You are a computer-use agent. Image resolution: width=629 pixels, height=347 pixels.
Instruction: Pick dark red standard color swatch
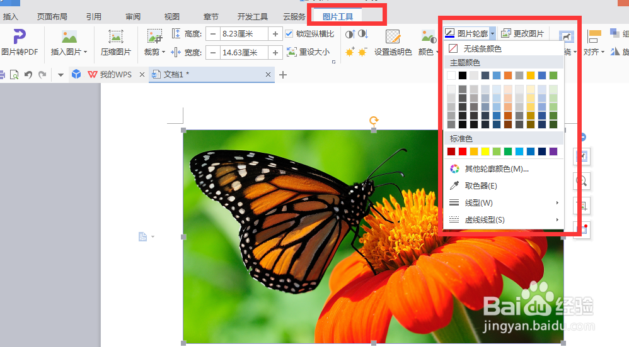(451, 151)
